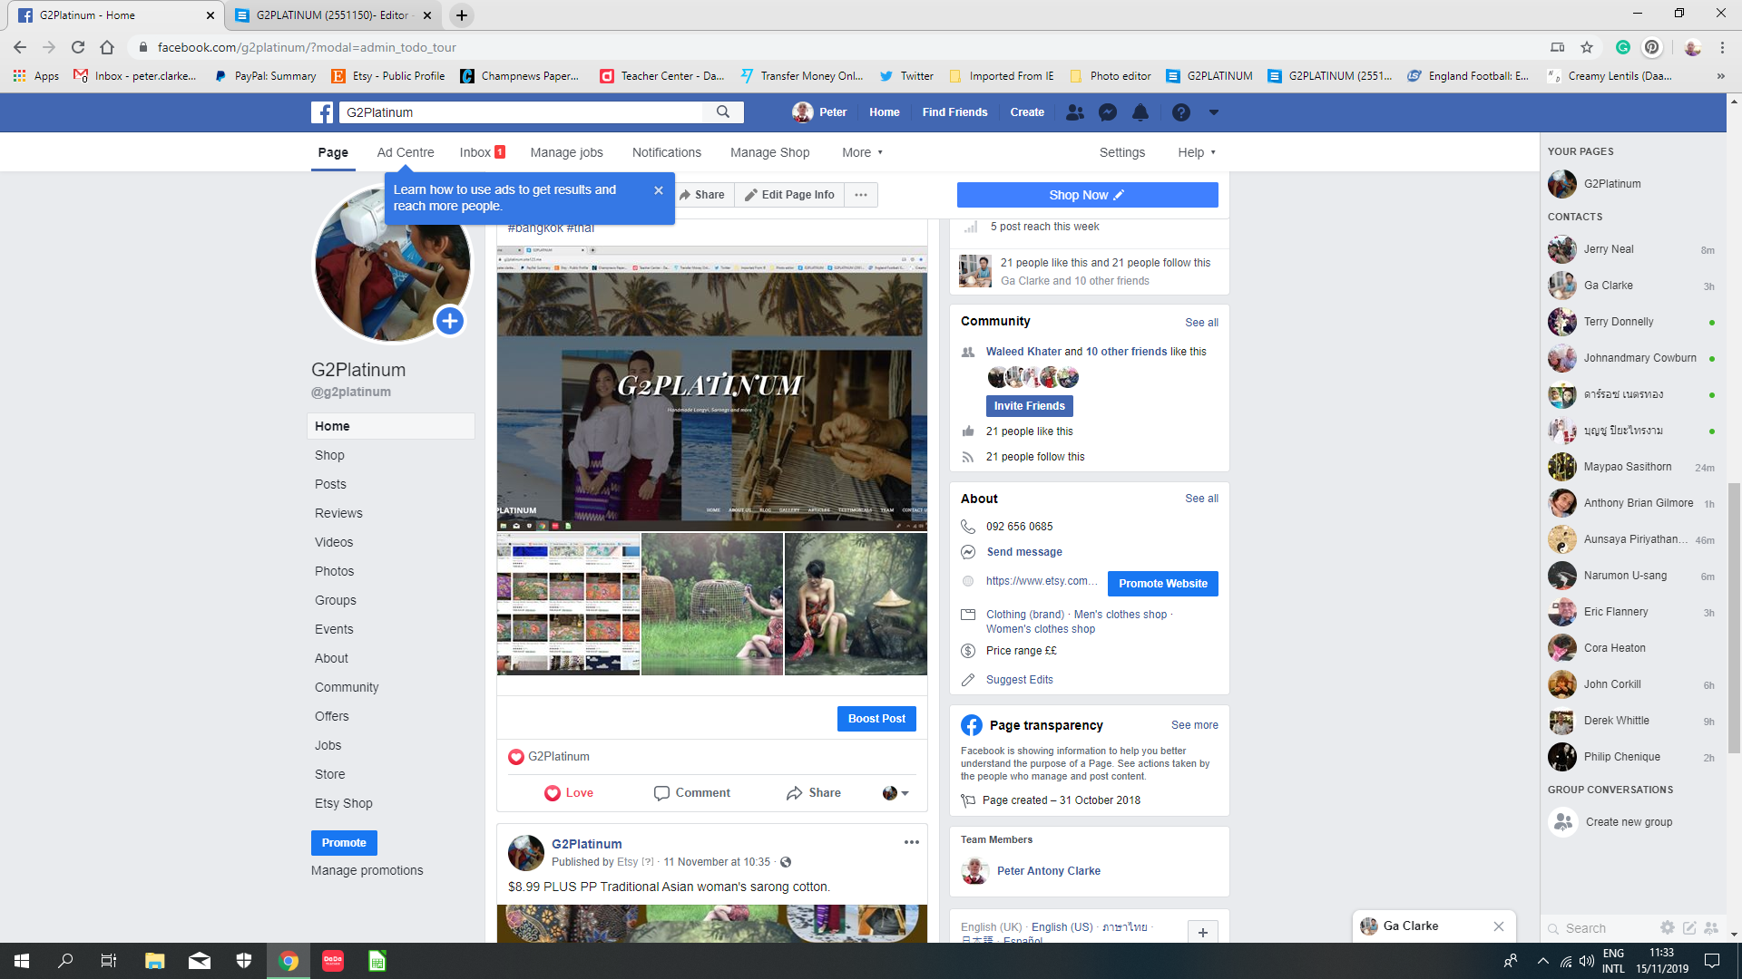Click the create new group icon beside the chat search

1711,927
